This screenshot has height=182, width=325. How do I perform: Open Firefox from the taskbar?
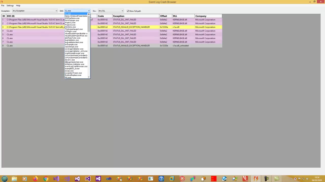coord(35,179)
